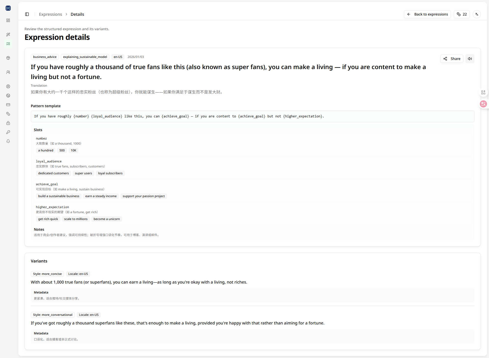The width and height of the screenshot is (489, 358).
Task: Click the floating grid sparkle widget
Action: click(x=483, y=92)
